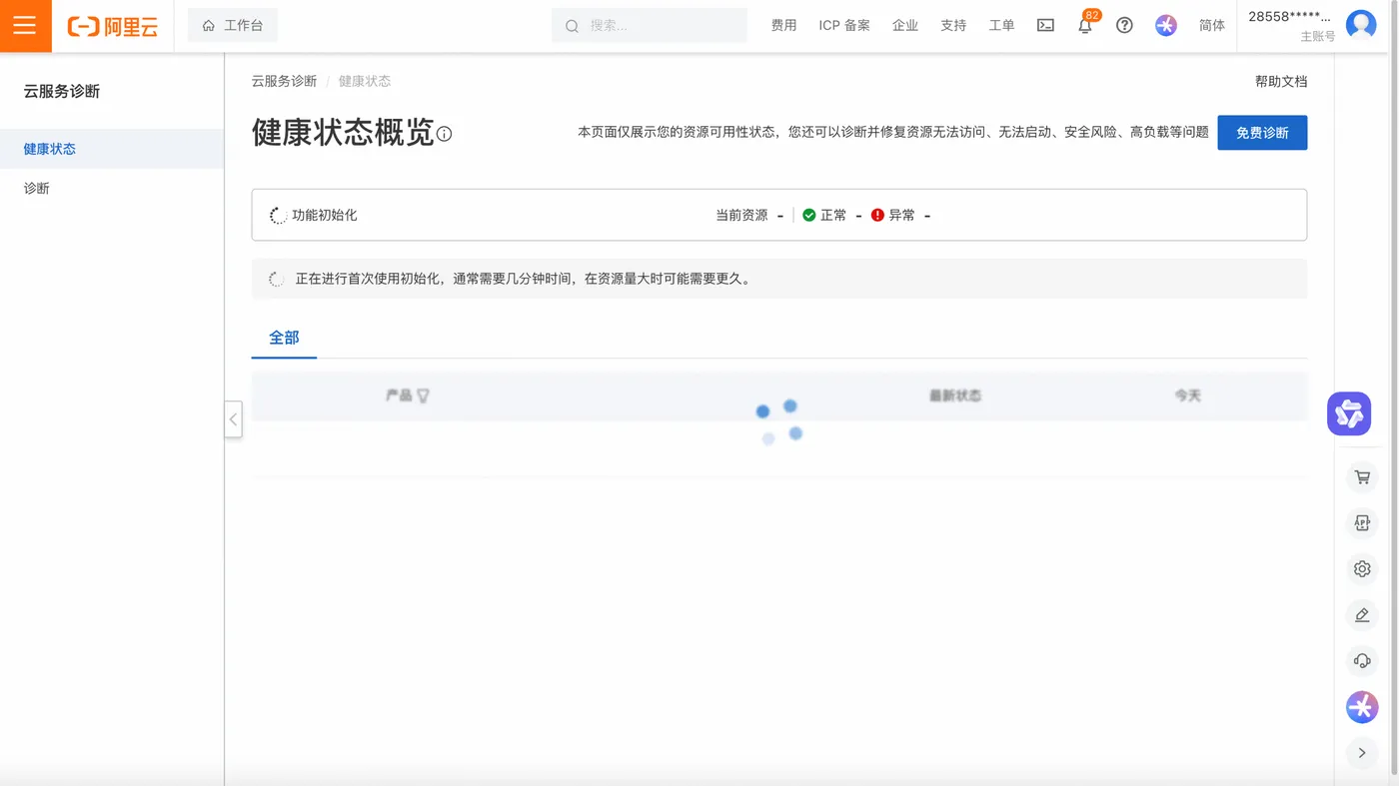Click the 当前资源 label
Image resolution: width=1399 pixels, height=786 pixels.
[x=741, y=215]
